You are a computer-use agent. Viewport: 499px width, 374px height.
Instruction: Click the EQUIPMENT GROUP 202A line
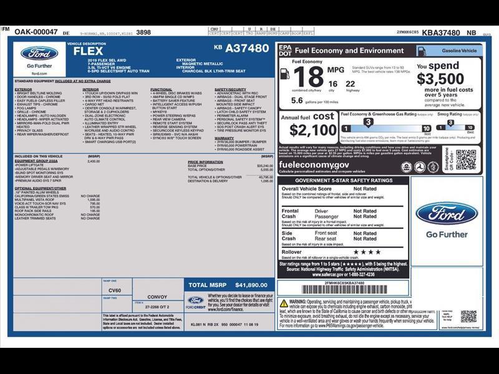click(57, 161)
